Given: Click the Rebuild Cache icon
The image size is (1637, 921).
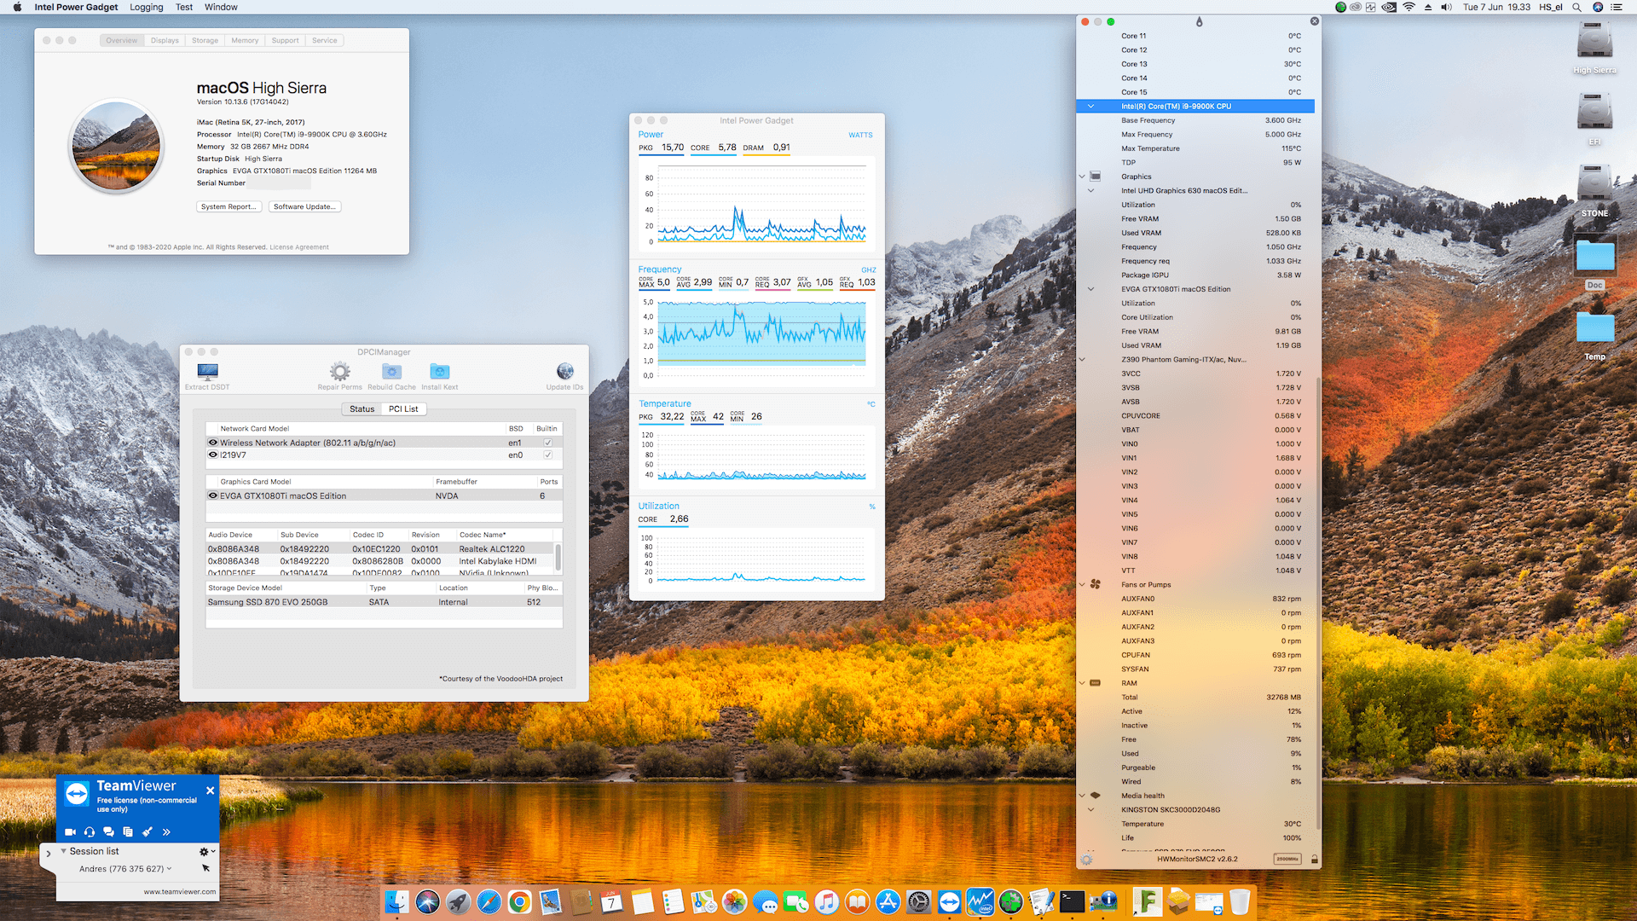Looking at the screenshot, I should (391, 372).
